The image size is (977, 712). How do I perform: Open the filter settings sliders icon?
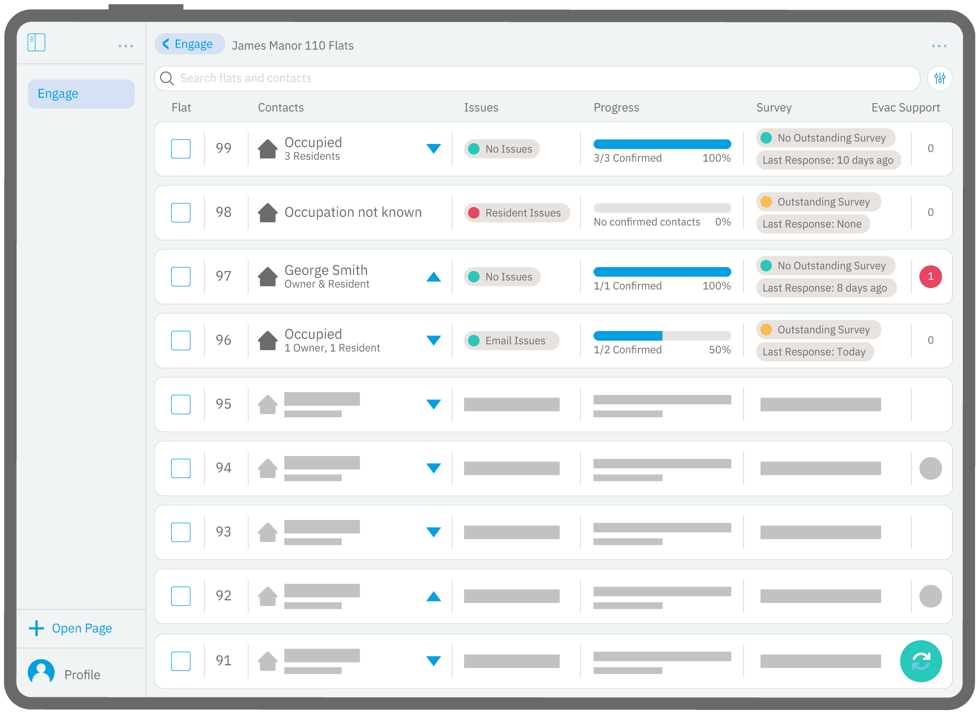tap(939, 78)
